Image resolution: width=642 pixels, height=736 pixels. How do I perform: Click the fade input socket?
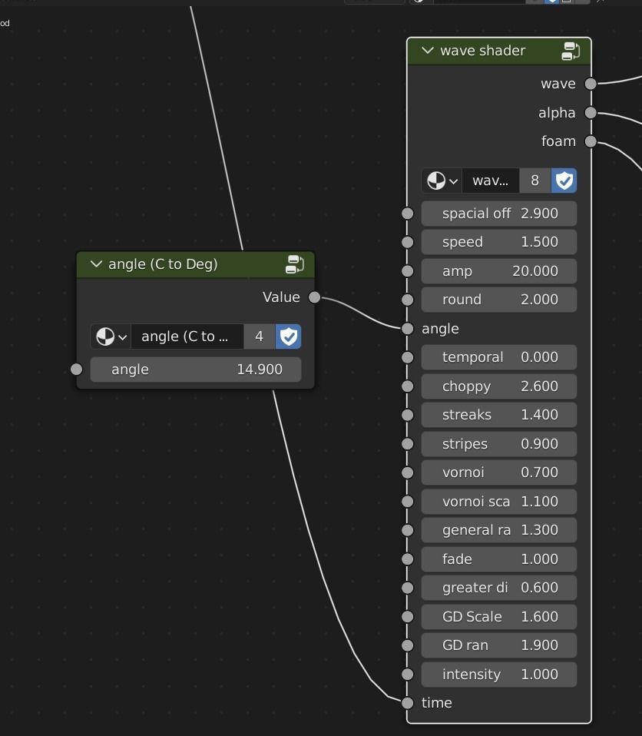click(x=407, y=559)
